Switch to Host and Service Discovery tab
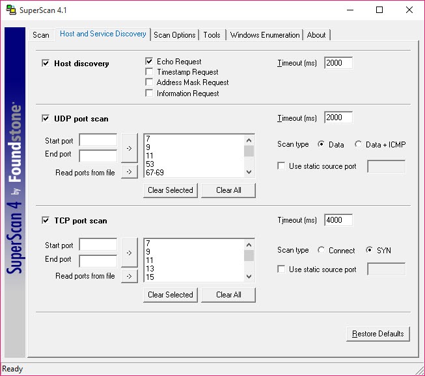The image size is (425, 376). click(103, 34)
